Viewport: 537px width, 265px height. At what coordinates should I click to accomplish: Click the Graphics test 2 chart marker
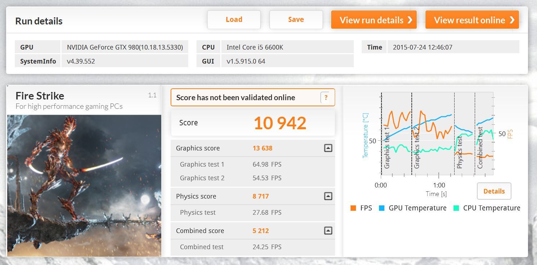(x=417, y=148)
